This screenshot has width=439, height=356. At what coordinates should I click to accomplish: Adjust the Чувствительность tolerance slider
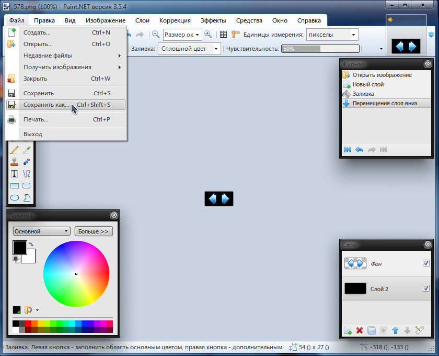coord(320,49)
